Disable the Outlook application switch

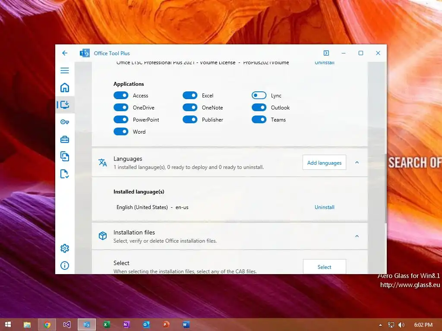click(259, 107)
